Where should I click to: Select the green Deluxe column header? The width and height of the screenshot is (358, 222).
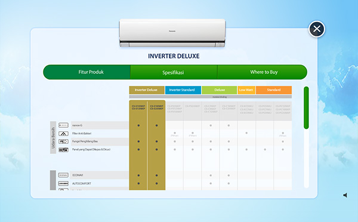click(x=219, y=90)
